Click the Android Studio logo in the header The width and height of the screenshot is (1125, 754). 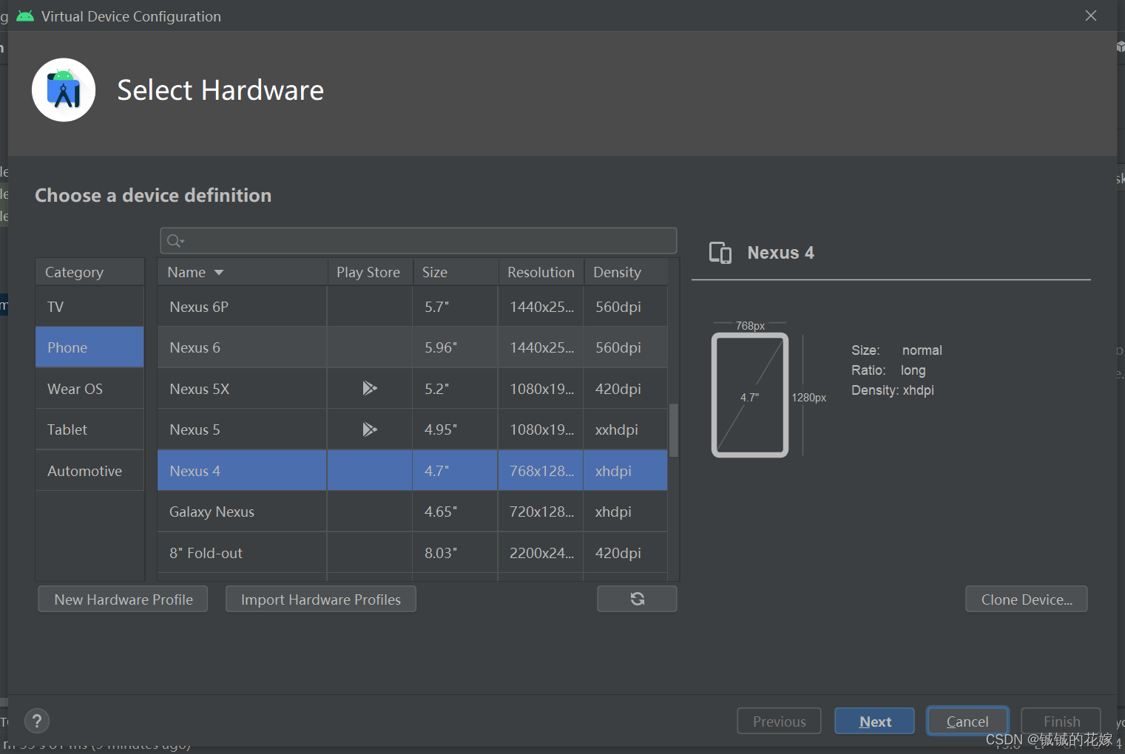click(x=64, y=90)
